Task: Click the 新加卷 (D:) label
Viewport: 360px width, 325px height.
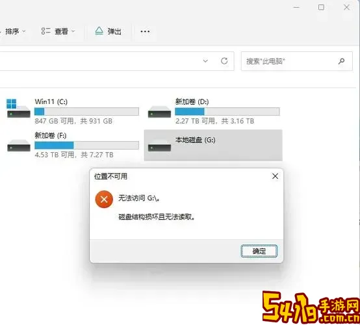Action: 192,101
